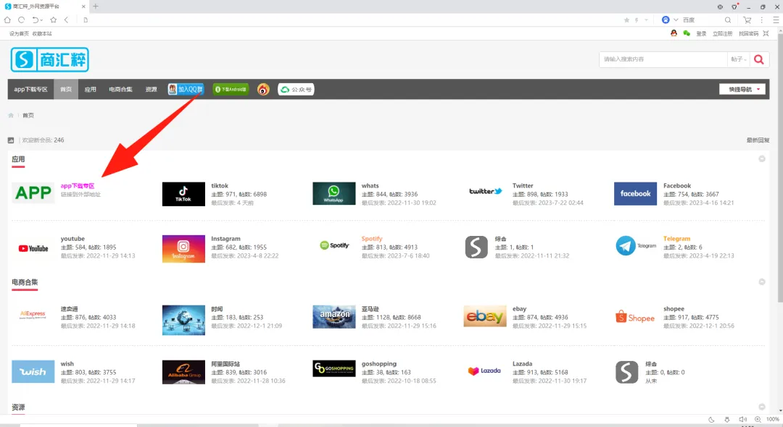
Task: Open the shopping cart icon in toolbar
Action: [x=747, y=20]
